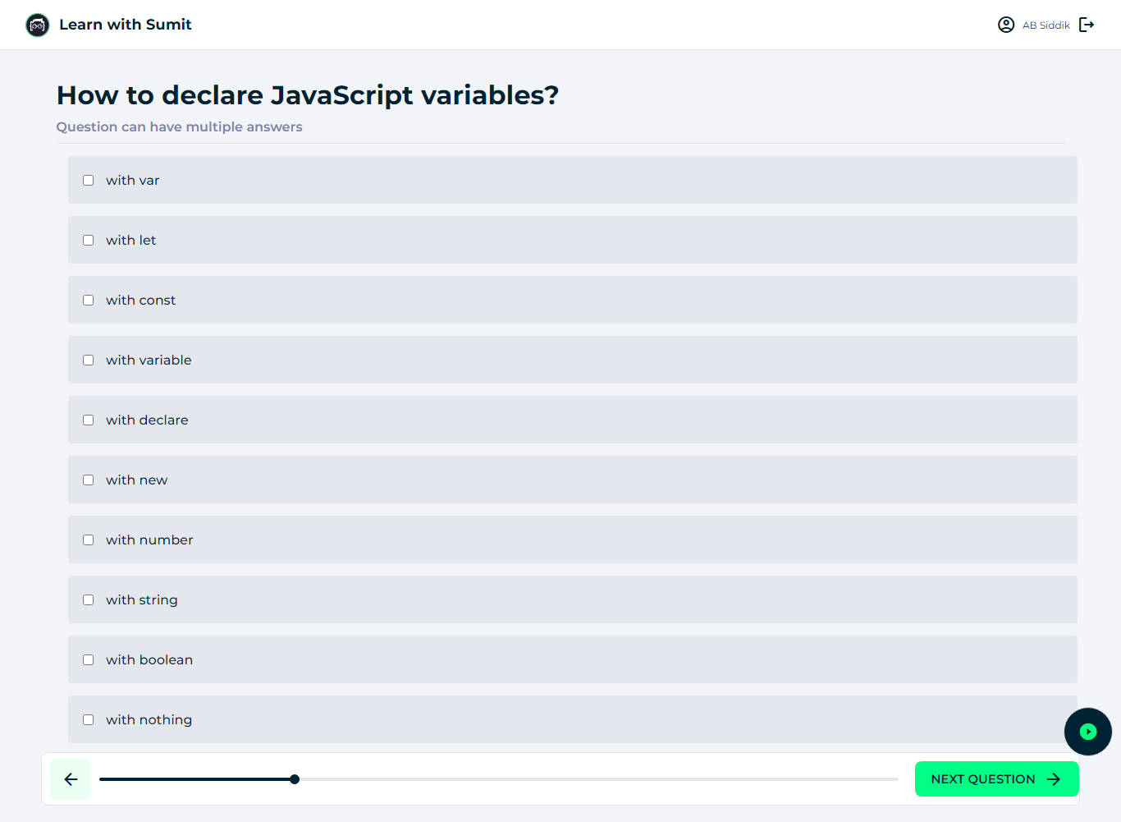Select the 'with declare' checkbox
Image resolution: width=1121 pixels, height=822 pixels.
tap(88, 420)
